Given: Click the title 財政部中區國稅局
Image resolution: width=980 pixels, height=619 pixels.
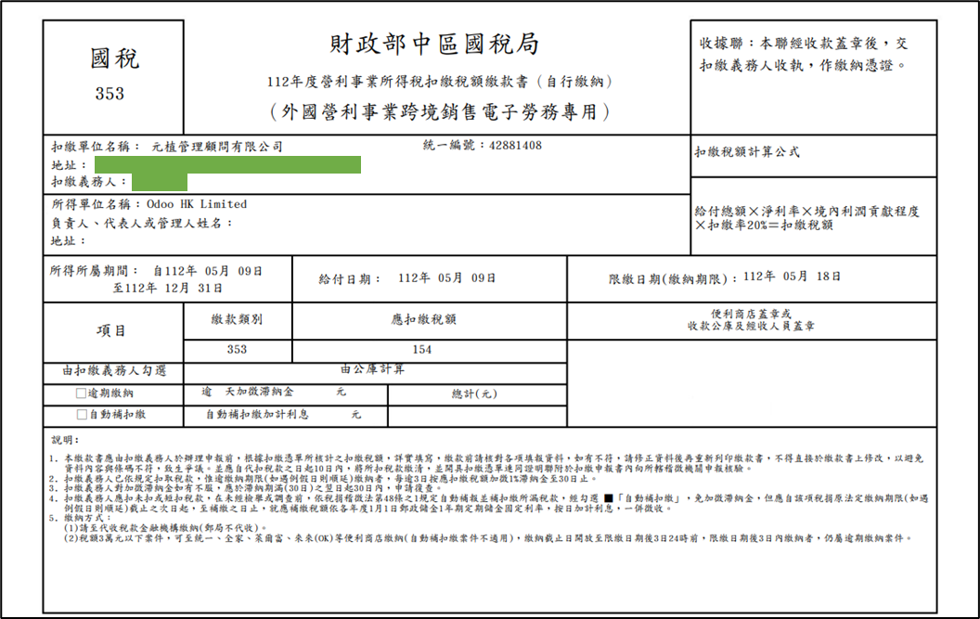Looking at the screenshot, I should click(x=434, y=44).
